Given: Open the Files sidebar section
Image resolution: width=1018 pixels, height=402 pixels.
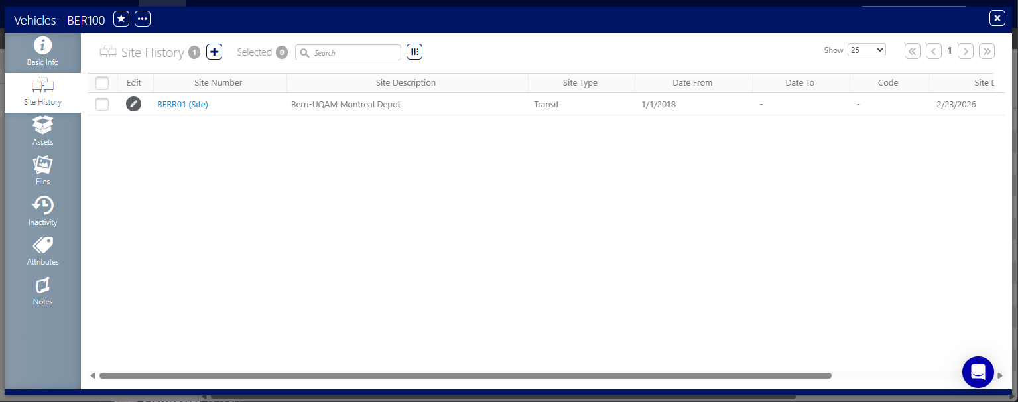Looking at the screenshot, I should point(42,170).
